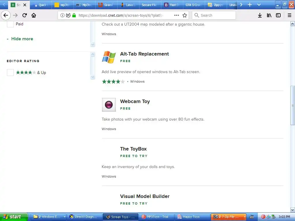Click the price filter panel down arrow
The image size is (295, 221).
(x=92, y=45)
